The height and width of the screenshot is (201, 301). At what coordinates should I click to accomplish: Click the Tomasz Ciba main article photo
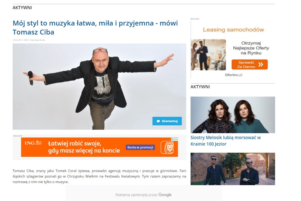99,87
